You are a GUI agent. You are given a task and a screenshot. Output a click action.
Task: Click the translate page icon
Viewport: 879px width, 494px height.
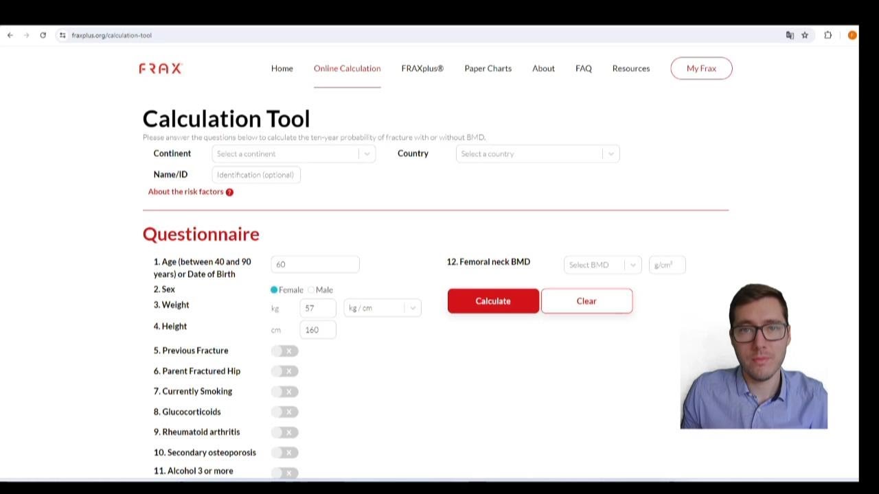(x=790, y=35)
